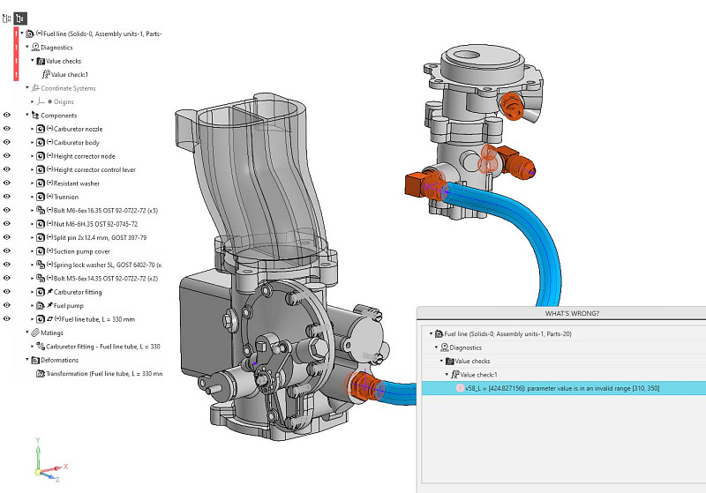
Task: Hide the Carburetor nozzle using its eye icon
Action: [x=7, y=129]
